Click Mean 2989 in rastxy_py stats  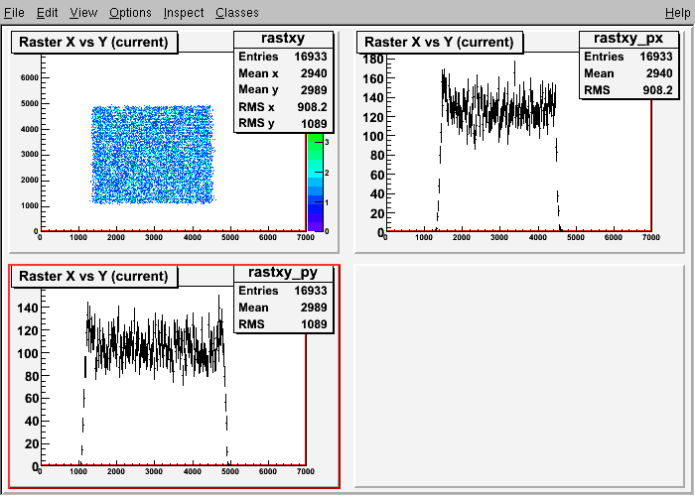[x=283, y=308]
